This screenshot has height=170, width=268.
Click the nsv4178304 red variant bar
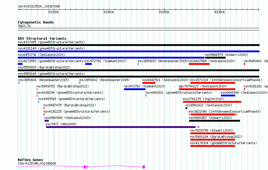[x=213, y=146]
